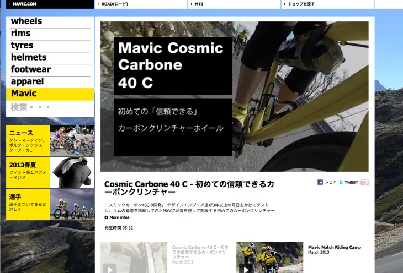This screenshot has height=273, width=403.
Task: Select the highlighted Mavic sidebar item
Action: coord(50,94)
